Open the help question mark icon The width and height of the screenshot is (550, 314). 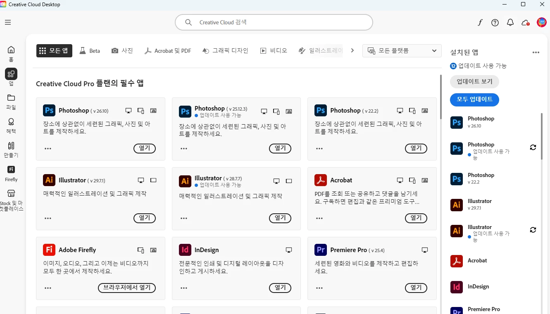[x=495, y=23]
